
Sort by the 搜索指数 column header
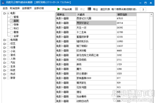coord(126,15)
